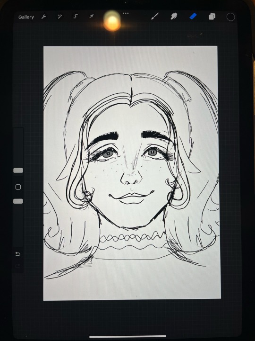Viewport: 255px width, 341px height.
Task: Adjust the brush opacity slider handle
Action: coord(18,201)
